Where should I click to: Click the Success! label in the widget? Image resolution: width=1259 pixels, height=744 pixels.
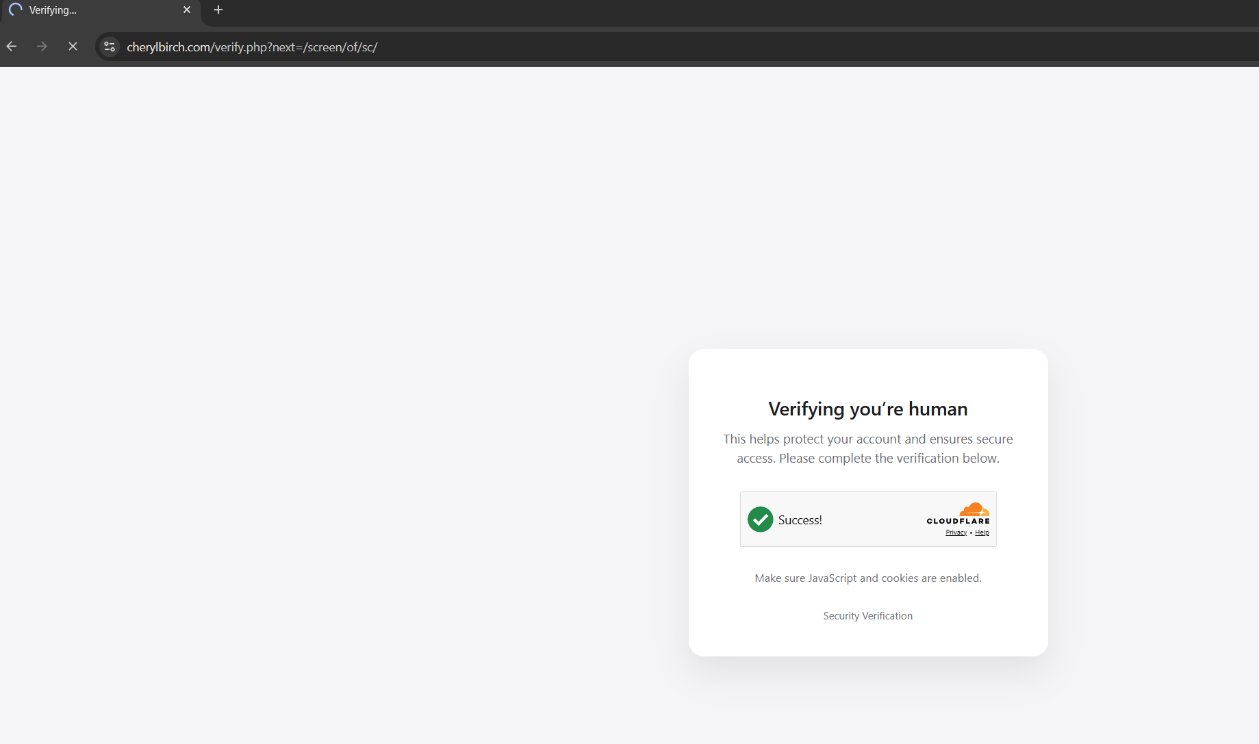coord(800,520)
